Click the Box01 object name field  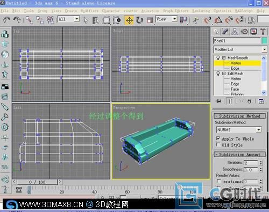point(237,41)
